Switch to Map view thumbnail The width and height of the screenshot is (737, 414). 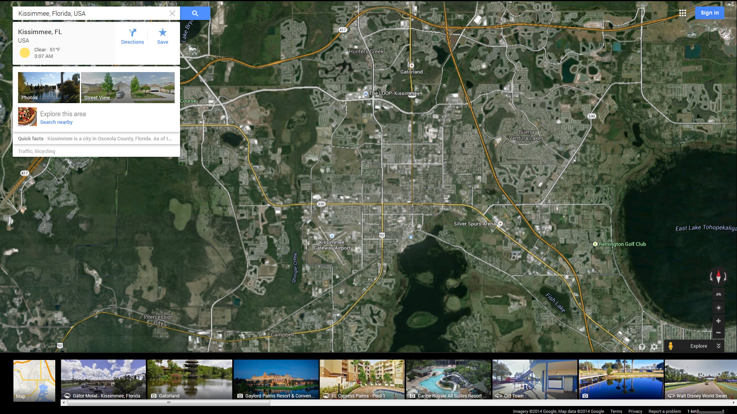[x=34, y=380]
